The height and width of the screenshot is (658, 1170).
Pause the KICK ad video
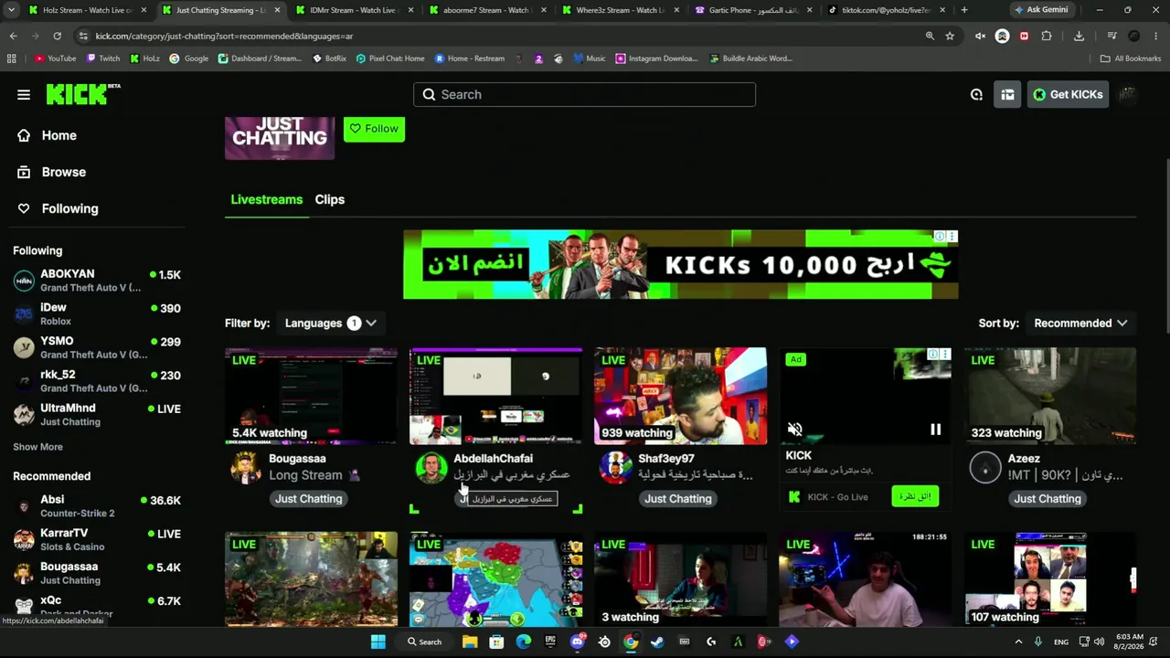(x=935, y=430)
